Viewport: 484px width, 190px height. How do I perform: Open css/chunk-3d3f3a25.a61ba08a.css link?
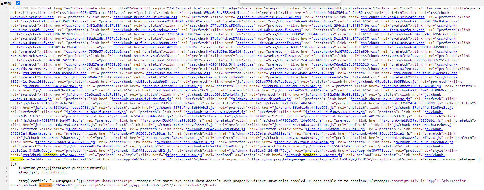145,43
